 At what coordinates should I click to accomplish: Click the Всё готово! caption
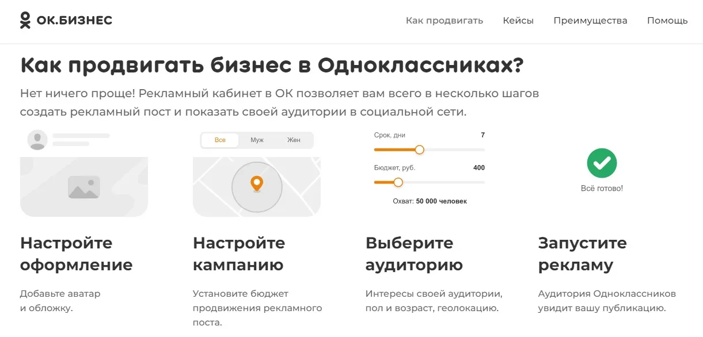(602, 188)
